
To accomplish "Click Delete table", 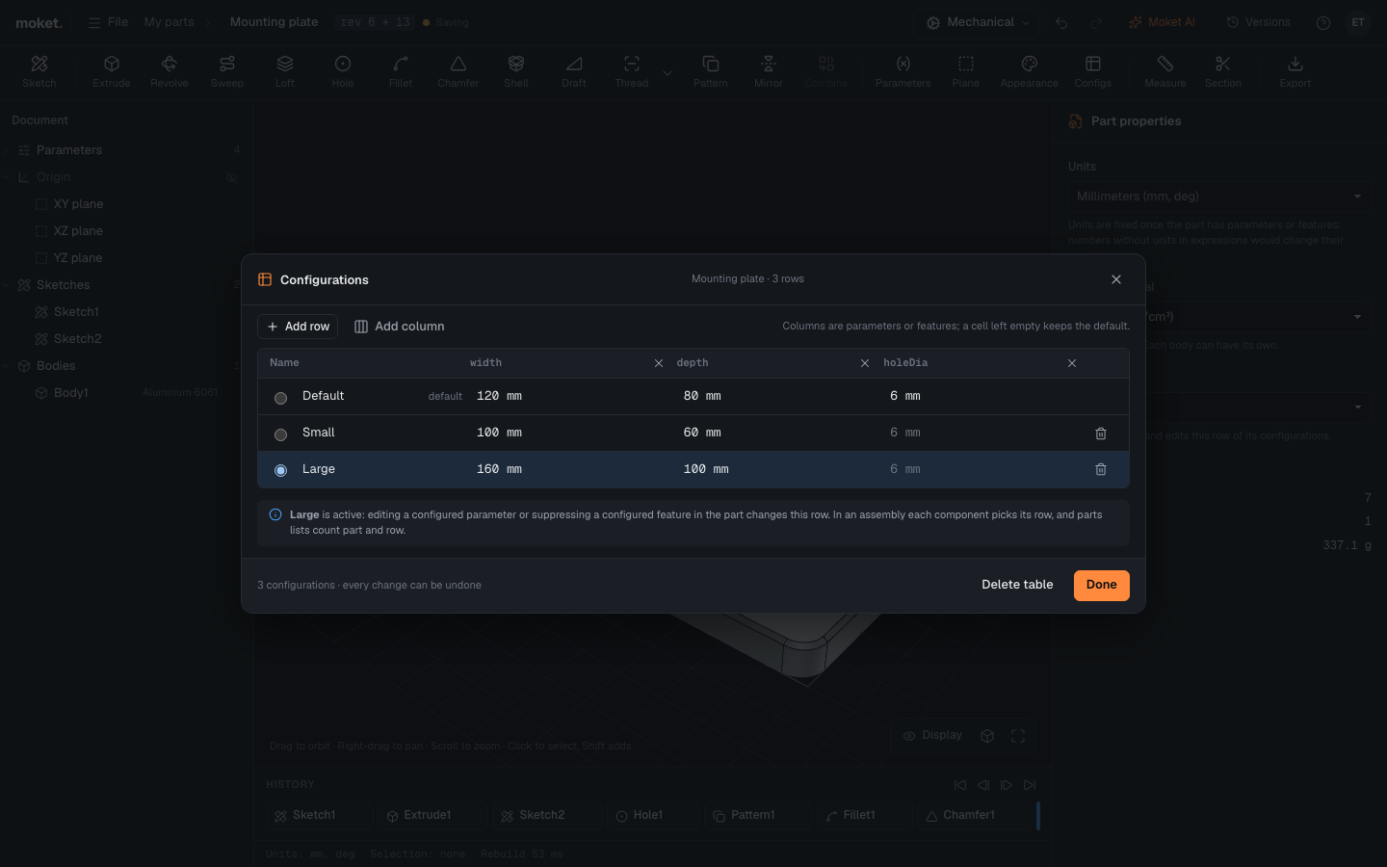I will pyautogui.click(x=1017, y=585).
